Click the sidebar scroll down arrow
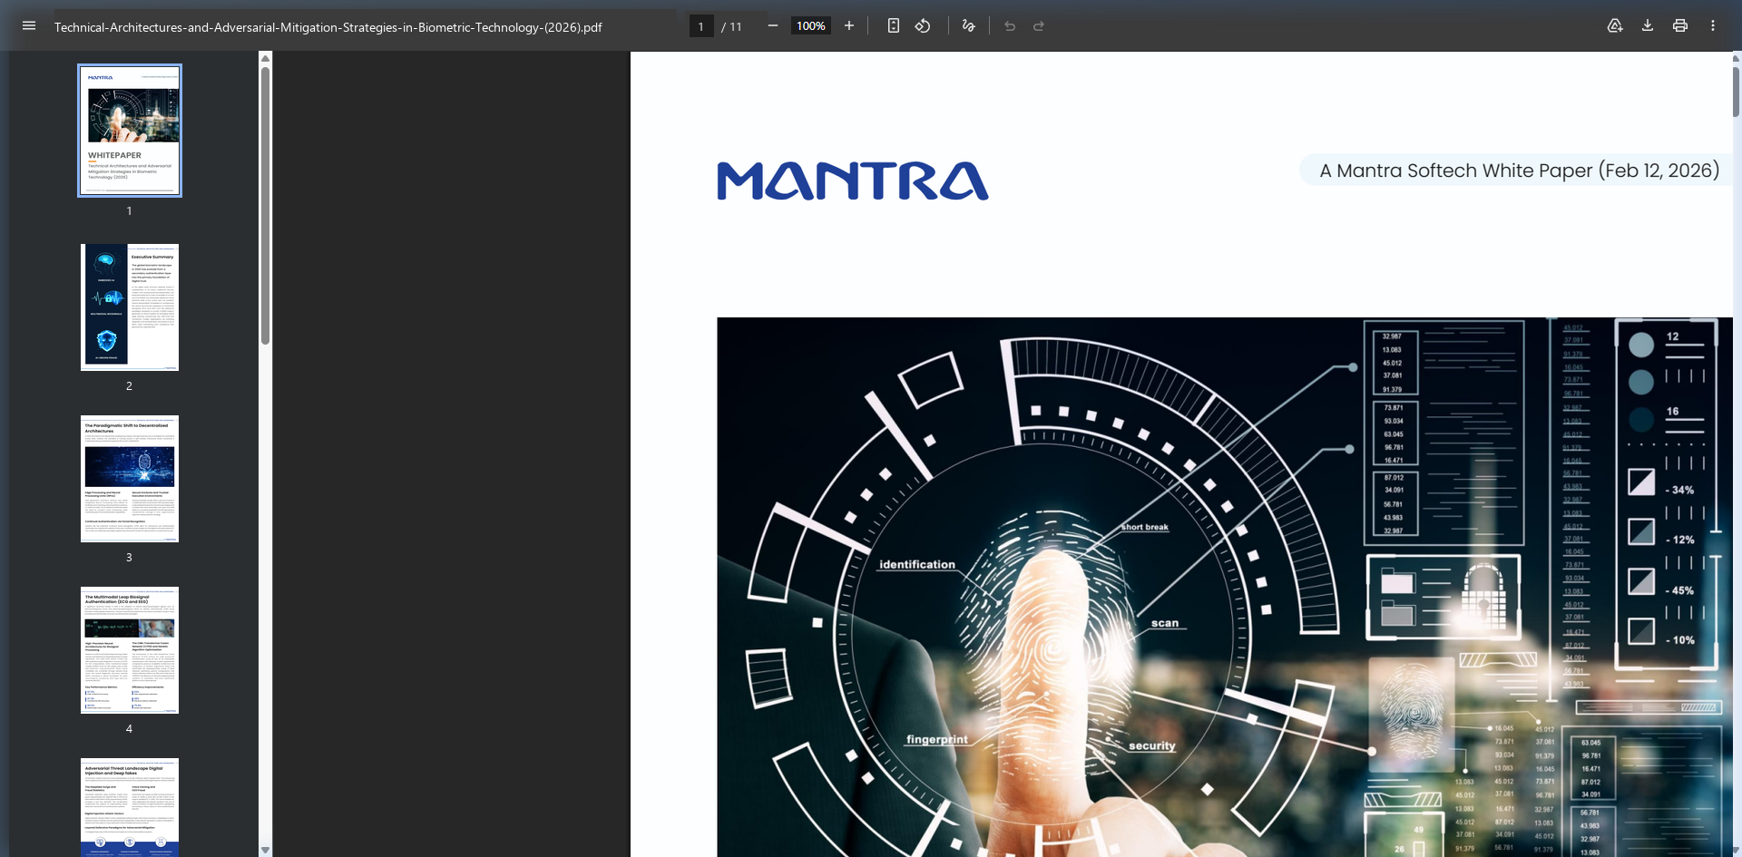 [x=265, y=850]
